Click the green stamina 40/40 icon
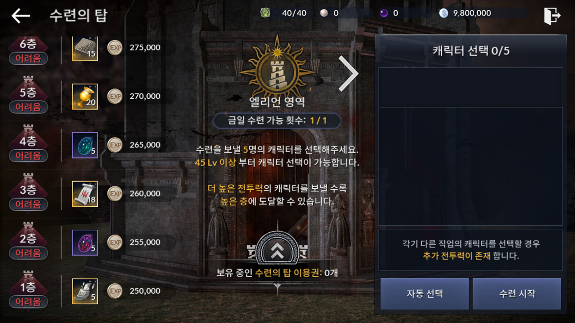575x323 pixels. [265, 13]
